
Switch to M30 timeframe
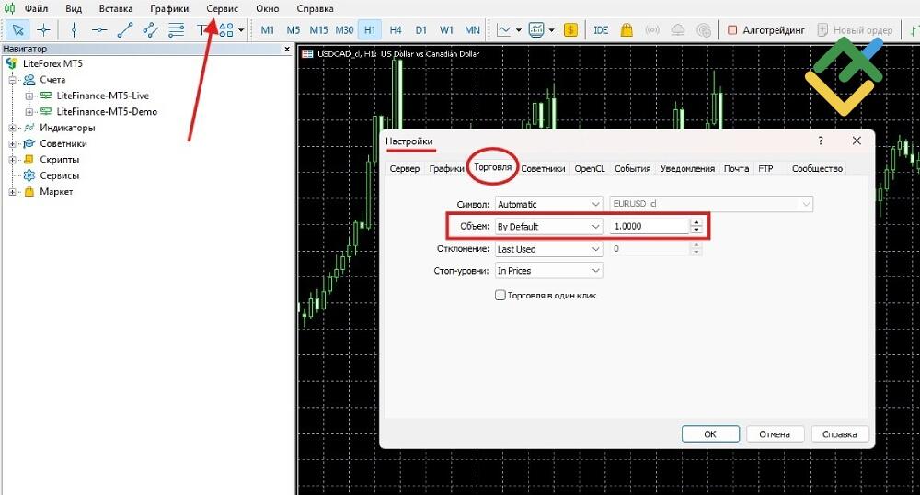pos(344,30)
